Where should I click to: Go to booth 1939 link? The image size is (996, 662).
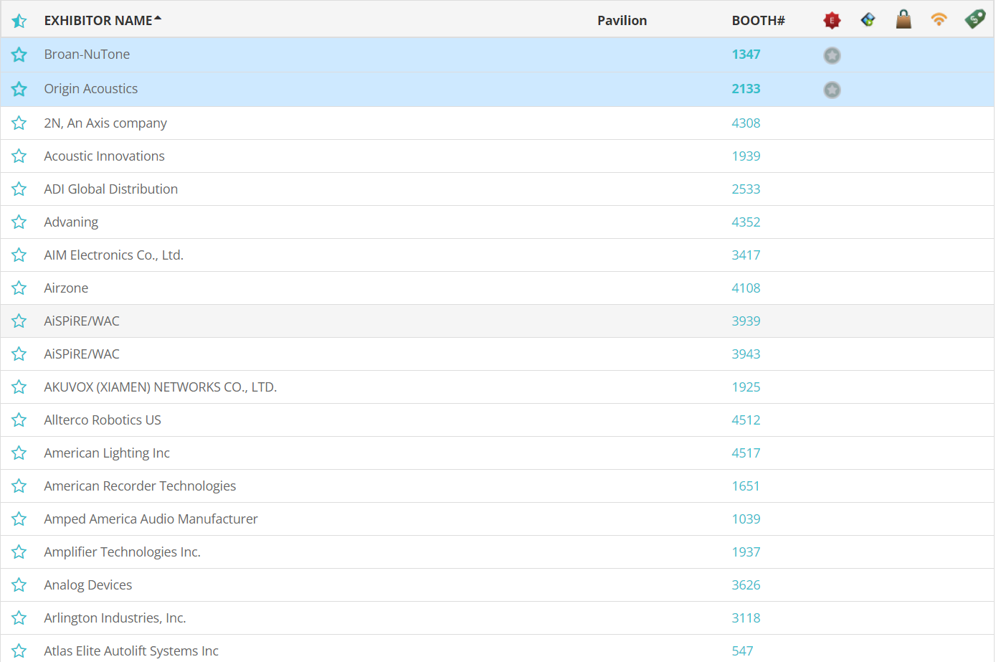coord(746,156)
